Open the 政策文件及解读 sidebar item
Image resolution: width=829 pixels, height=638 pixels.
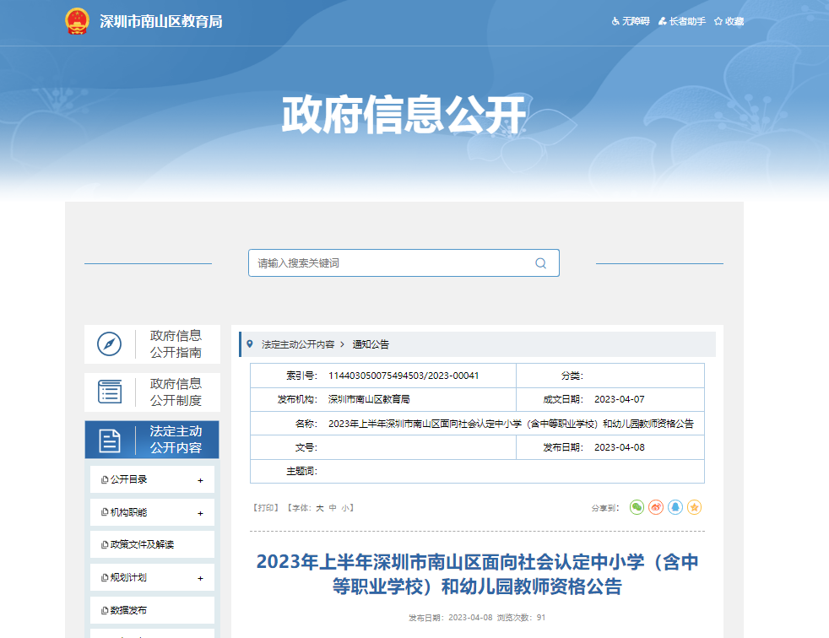click(x=142, y=545)
